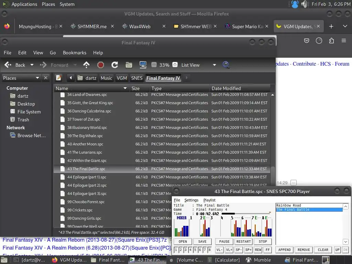Screen dimensions: 352x264
Task: Open the Go menu in file manager
Action: (x=53, y=53)
